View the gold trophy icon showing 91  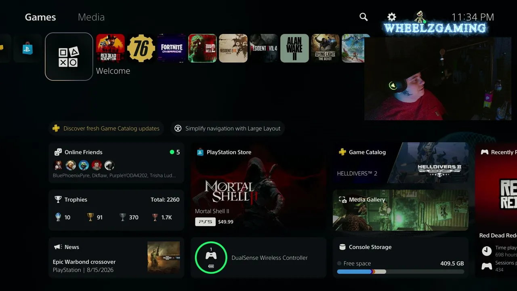pos(90,217)
